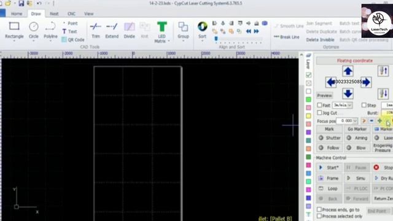Click the Start machine control button

tap(329, 168)
